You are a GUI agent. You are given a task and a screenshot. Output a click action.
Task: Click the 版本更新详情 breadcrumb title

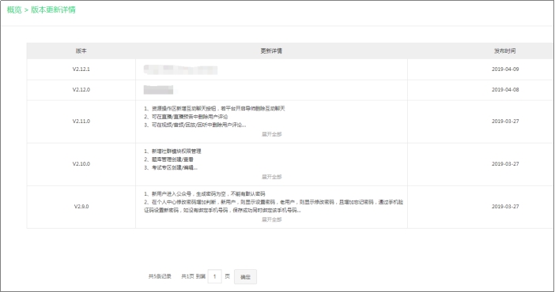coord(53,10)
